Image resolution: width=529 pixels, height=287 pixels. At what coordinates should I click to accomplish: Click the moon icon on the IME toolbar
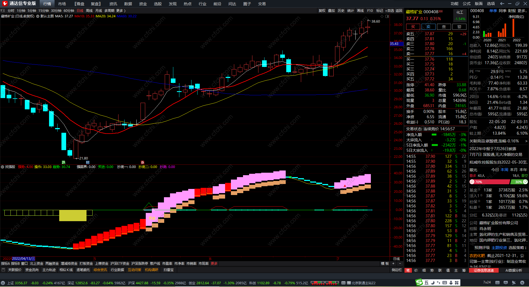433,283
